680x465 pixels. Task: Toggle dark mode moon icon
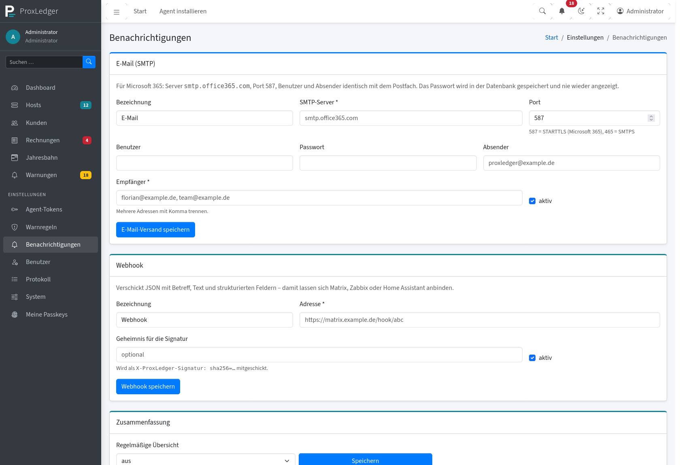click(581, 11)
